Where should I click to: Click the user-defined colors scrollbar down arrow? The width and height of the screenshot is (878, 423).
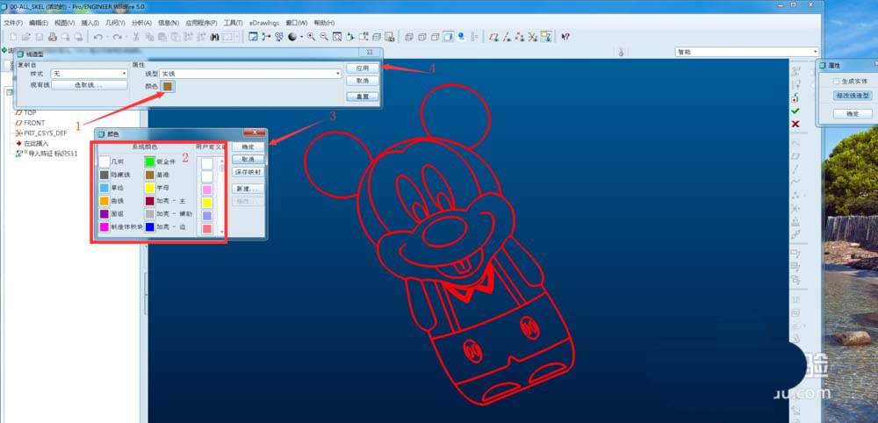[x=222, y=232]
